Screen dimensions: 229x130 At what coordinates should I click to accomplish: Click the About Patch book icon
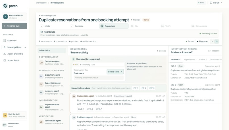5,60
